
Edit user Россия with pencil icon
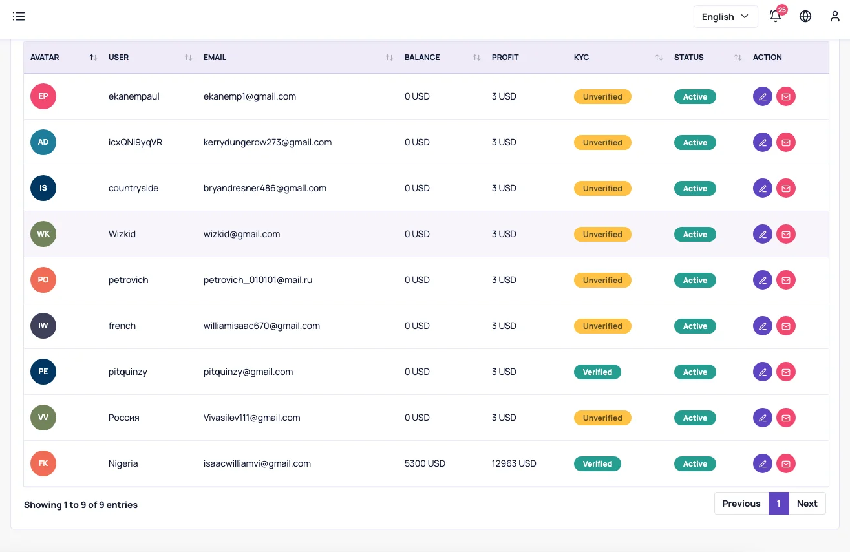[x=763, y=418]
